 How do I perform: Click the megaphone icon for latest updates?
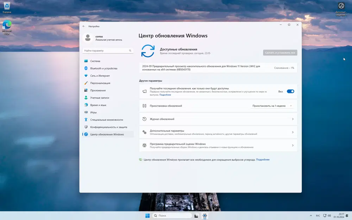point(145,92)
